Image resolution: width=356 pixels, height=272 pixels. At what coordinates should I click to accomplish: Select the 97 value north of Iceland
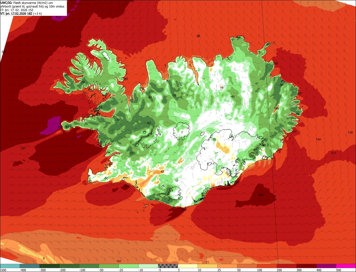[198, 36]
